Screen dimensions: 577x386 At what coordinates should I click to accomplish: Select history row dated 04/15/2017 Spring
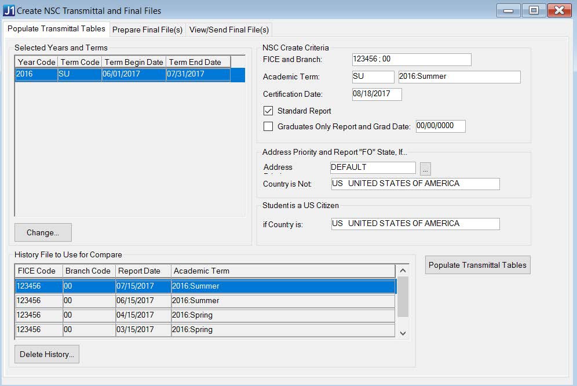(205, 315)
